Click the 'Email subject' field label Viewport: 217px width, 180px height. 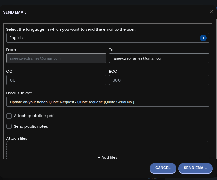[19, 93]
